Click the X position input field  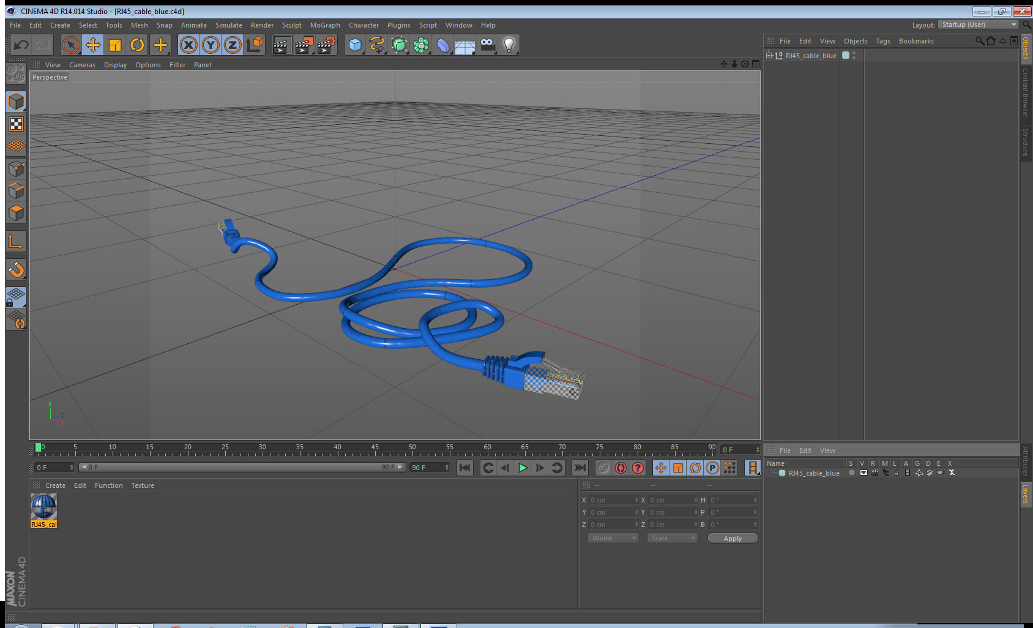point(613,500)
